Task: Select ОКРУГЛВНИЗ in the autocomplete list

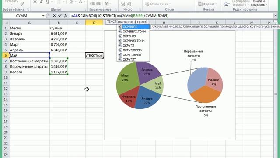Action: click(x=133, y=55)
